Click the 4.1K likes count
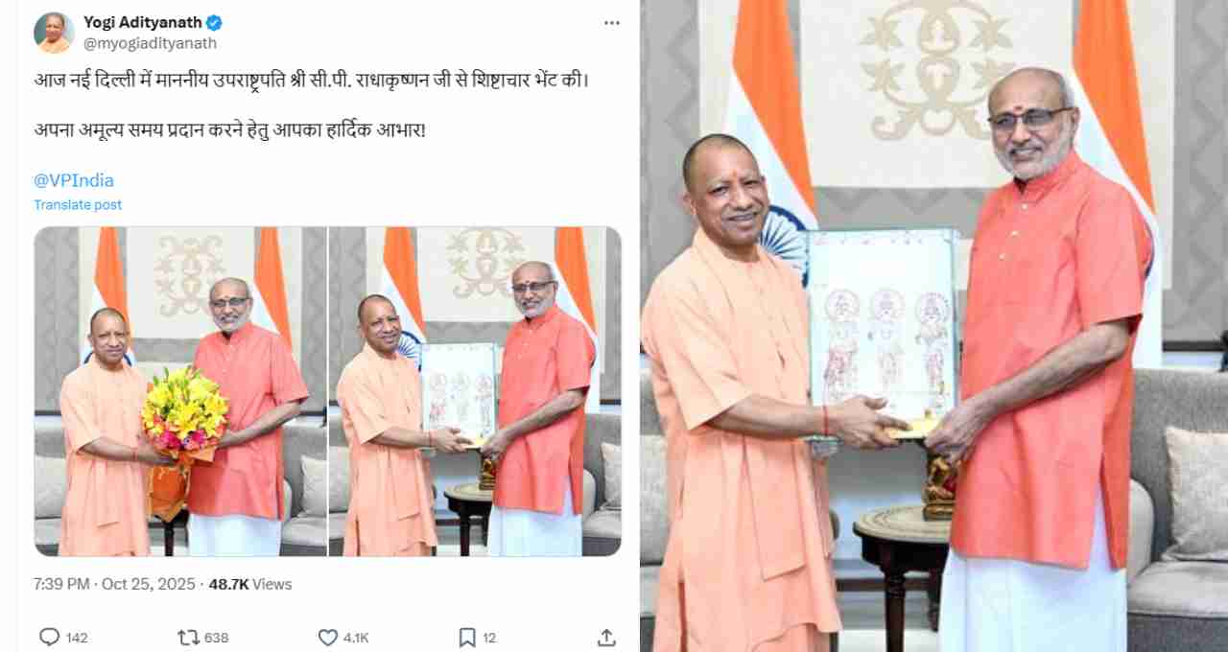This screenshot has height=652, width=1228. (x=357, y=638)
